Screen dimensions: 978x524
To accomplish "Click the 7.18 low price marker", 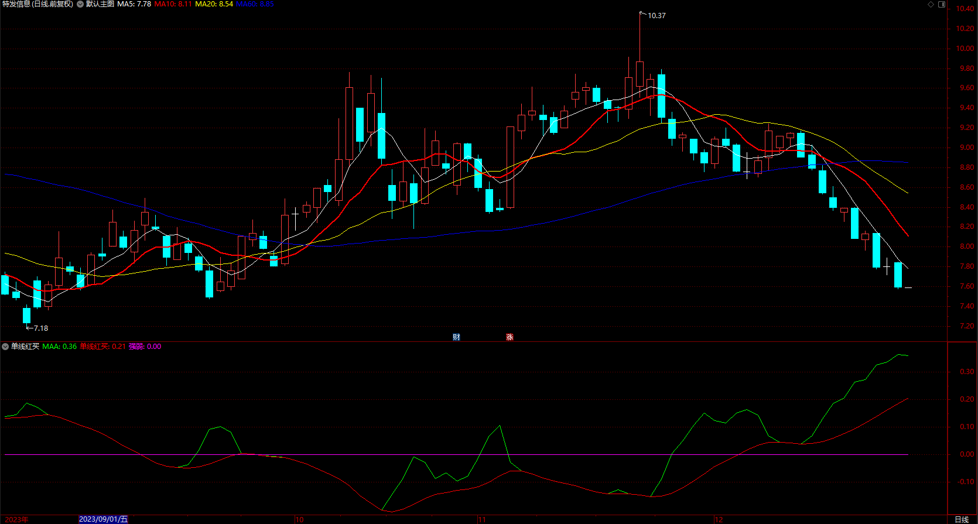I will tap(41, 328).
